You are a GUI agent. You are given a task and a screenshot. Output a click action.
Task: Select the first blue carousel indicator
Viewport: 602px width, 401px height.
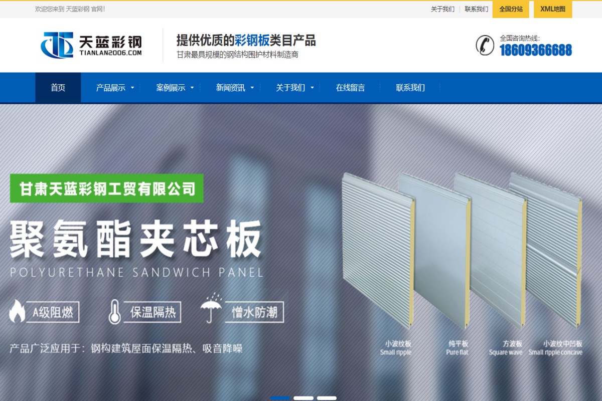pos(280,398)
